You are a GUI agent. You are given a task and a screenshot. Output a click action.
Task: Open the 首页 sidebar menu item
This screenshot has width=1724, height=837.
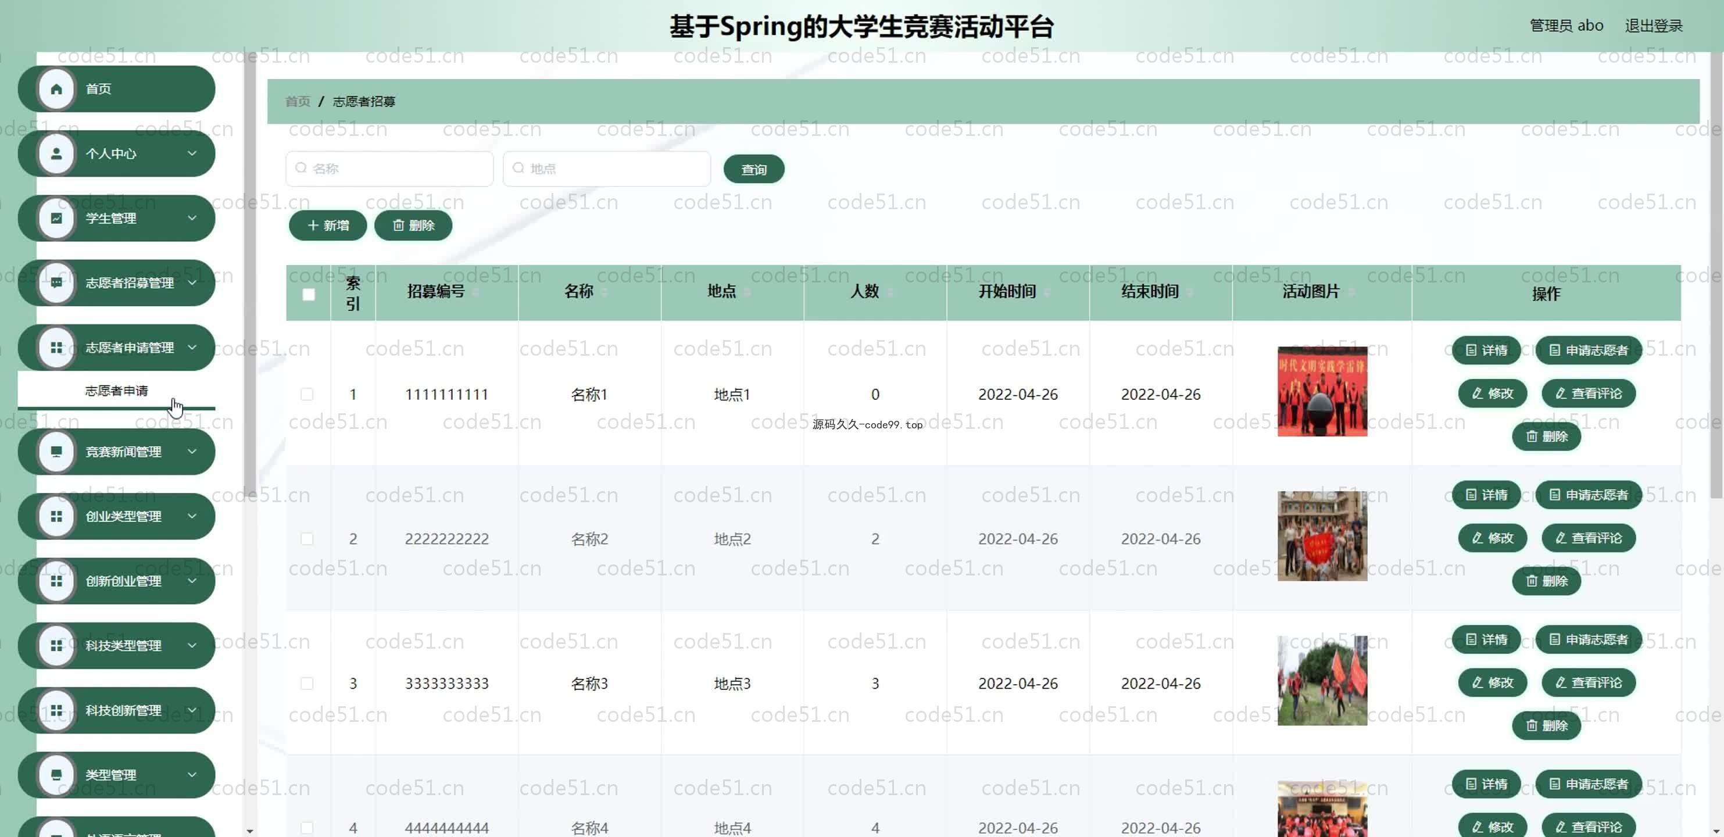[x=116, y=89]
